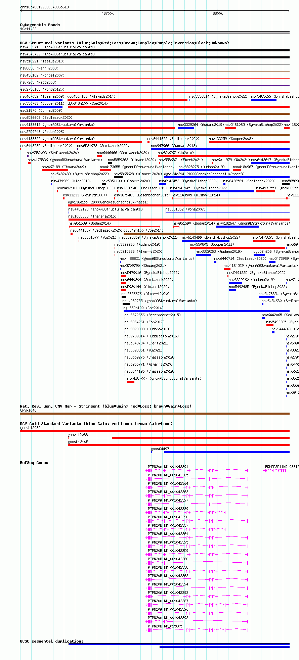Screen dimensions: 299x660
Task: Click nsv471969 (Kidd2010) label
Action: 71,181
